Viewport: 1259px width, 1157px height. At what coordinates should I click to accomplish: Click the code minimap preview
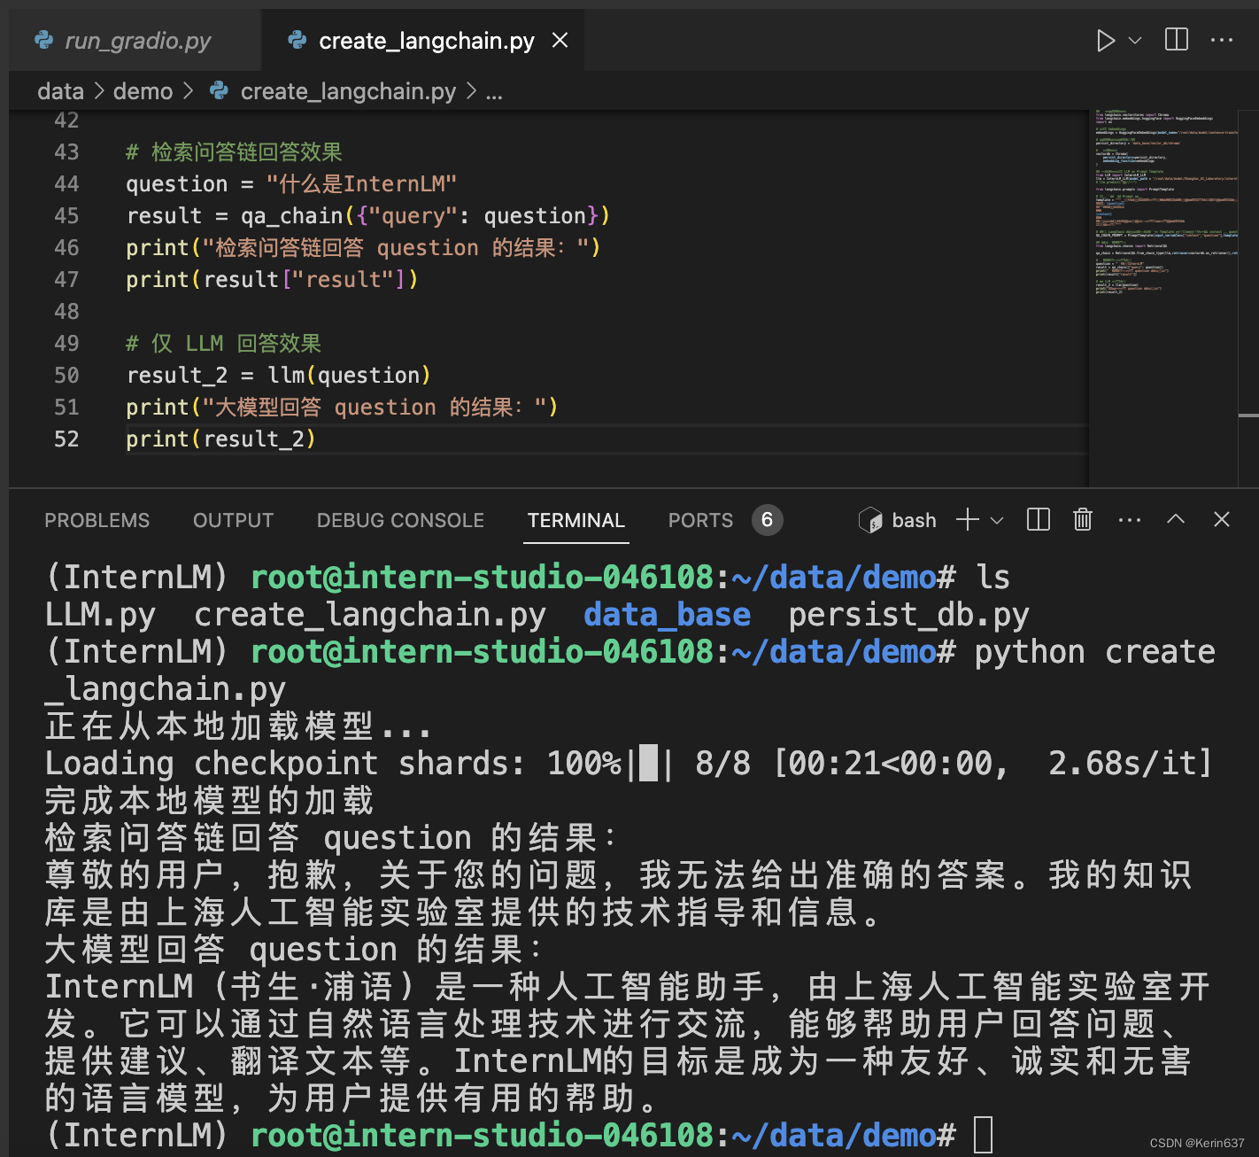coord(1164,204)
